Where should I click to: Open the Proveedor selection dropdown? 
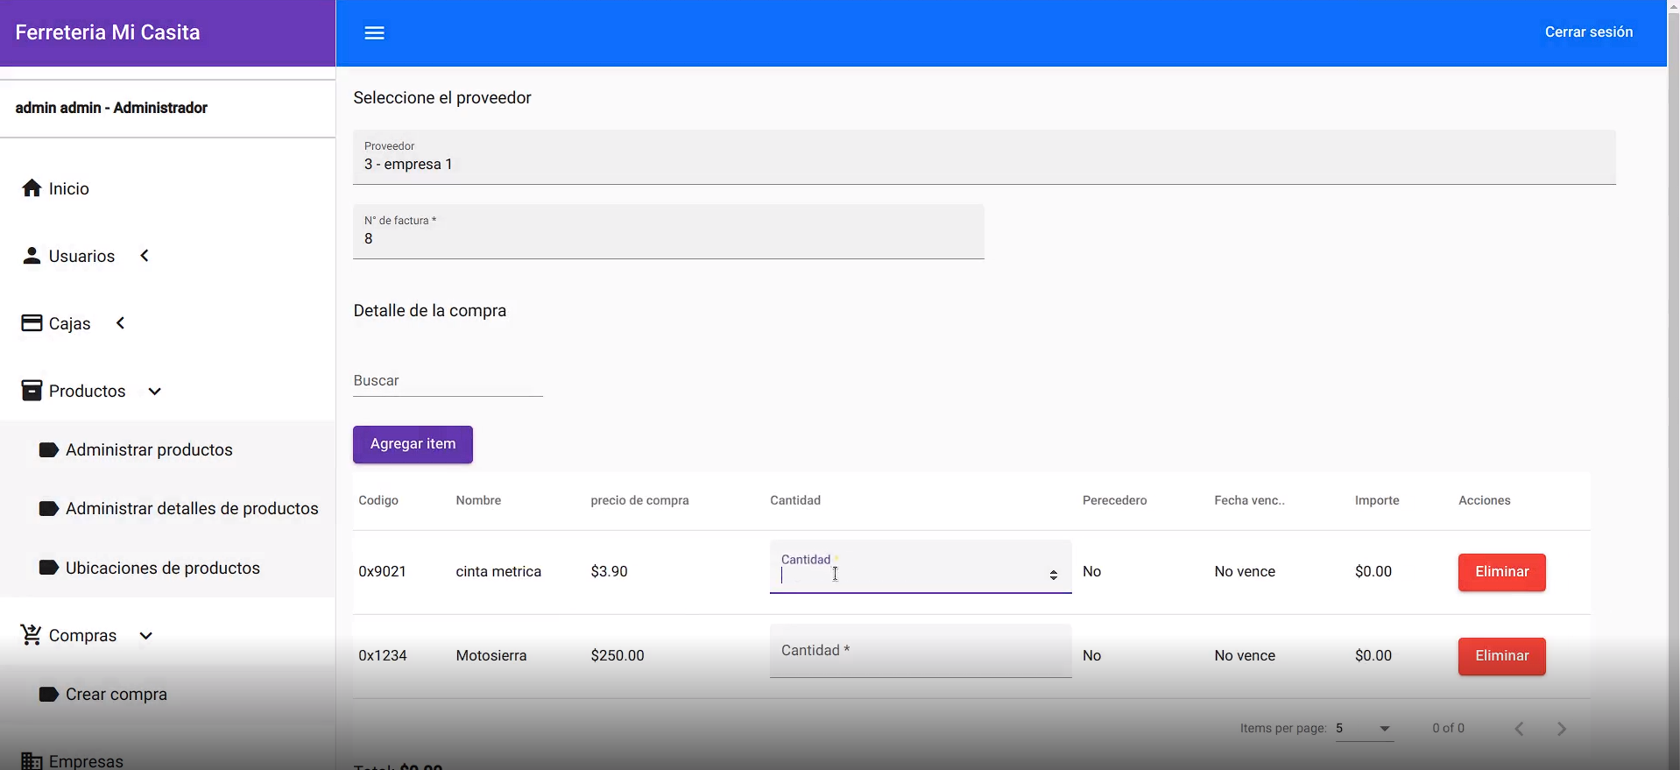coord(984,158)
